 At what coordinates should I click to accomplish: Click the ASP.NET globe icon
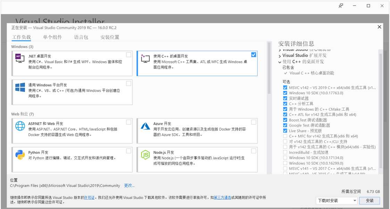(x=20, y=126)
